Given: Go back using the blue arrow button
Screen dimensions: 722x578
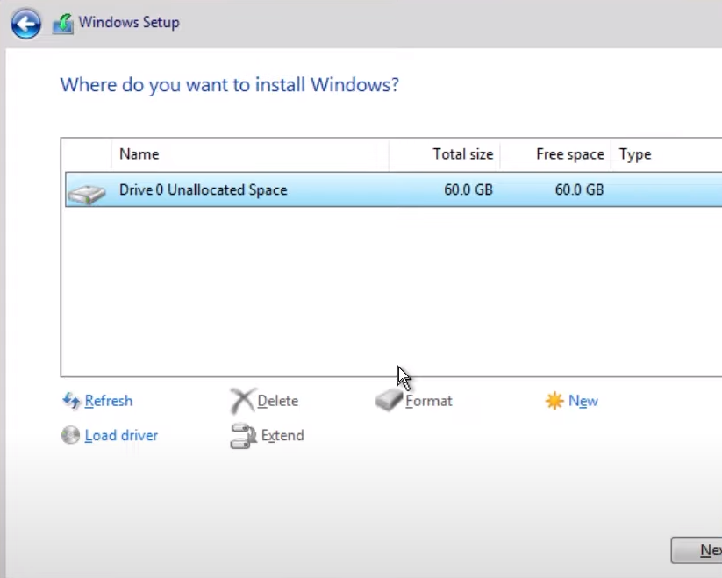Looking at the screenshot, I should tap(25, 24).
